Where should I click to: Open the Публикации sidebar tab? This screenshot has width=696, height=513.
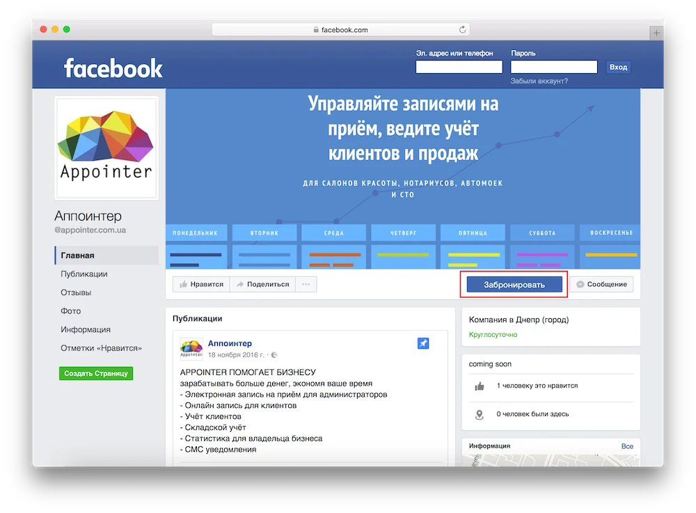point(84,274)
